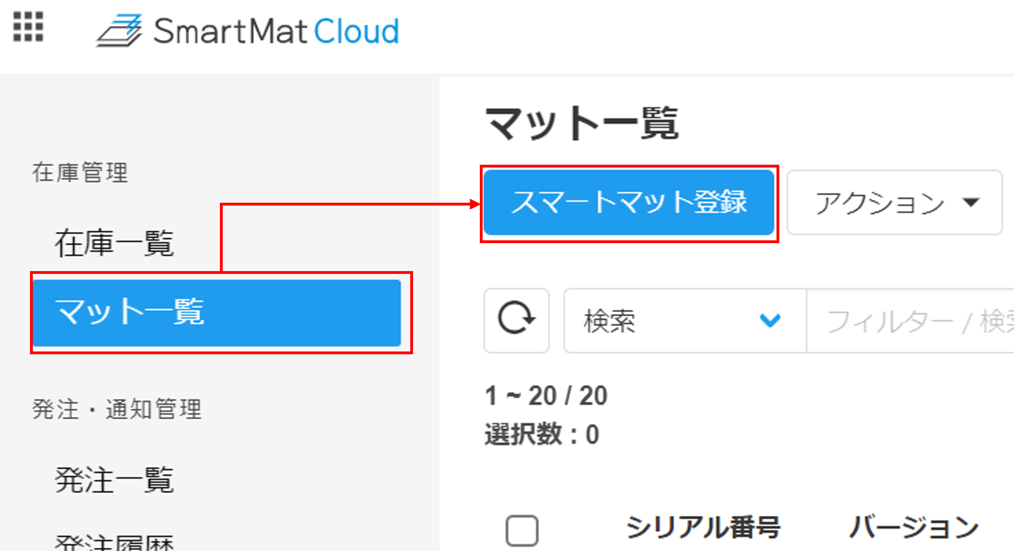Viewport: 1014px width, 551px height.
Task: Click the black triangle beside アクション
Action: click(971, 202)
